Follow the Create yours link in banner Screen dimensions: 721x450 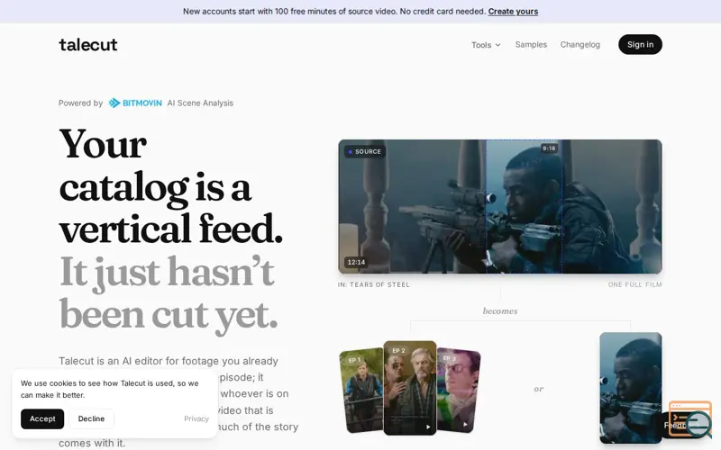513,12
